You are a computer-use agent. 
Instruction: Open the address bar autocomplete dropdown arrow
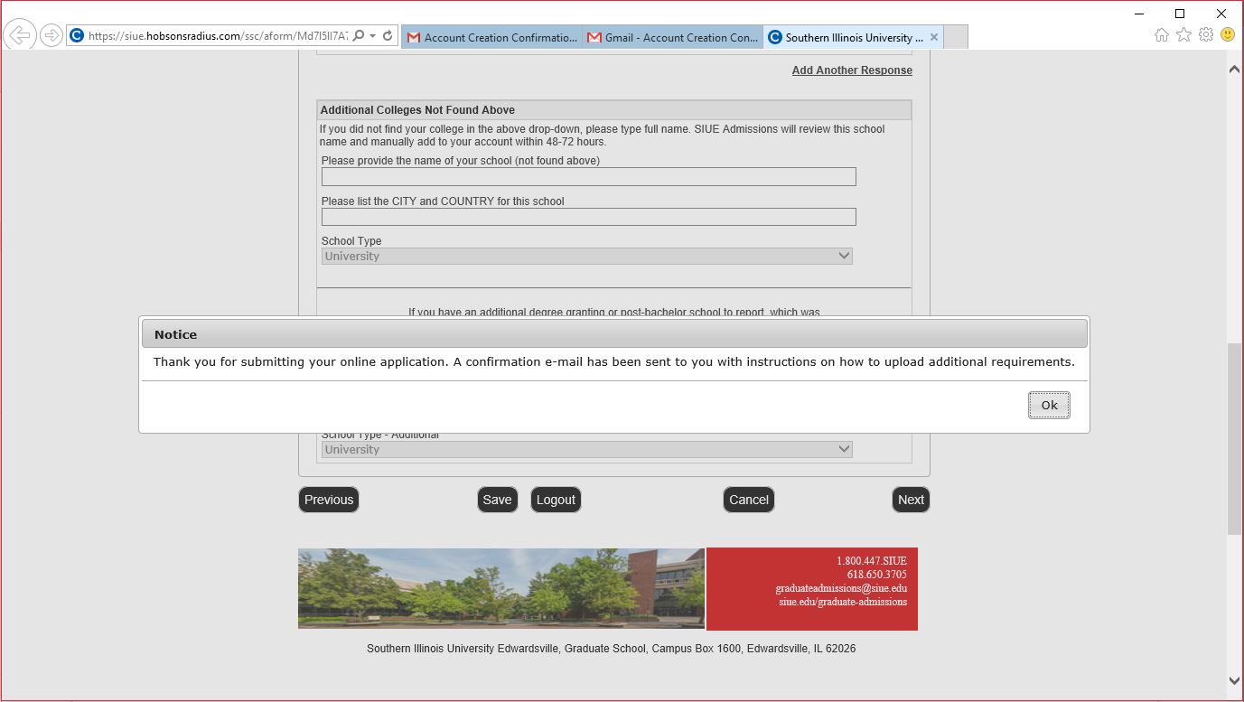pyautogui.click(x=373, y=36)
